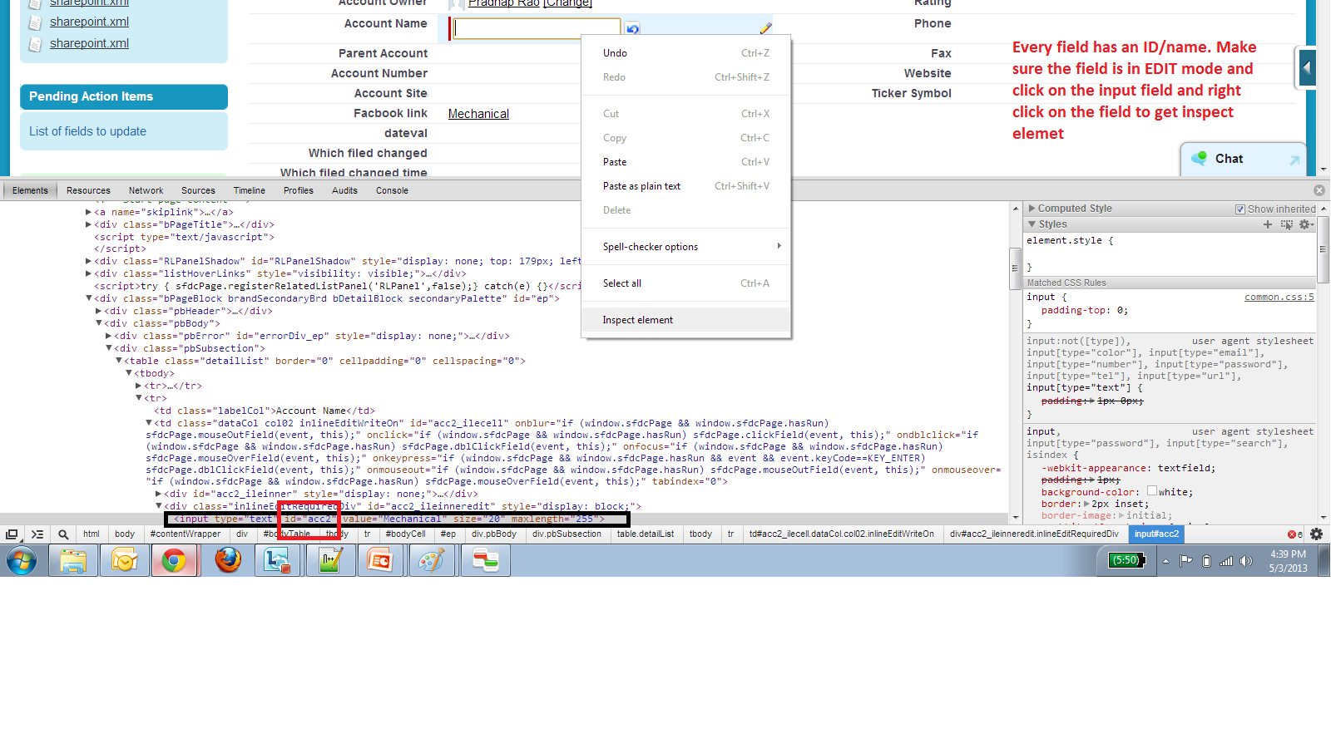1331x748 pixels.
Task: Collapse the Styles section
Action: point(1032,224)
